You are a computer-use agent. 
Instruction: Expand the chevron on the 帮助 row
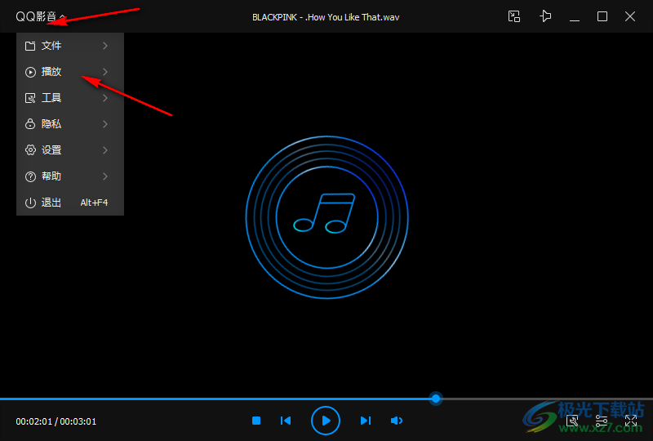pos(105,176)
